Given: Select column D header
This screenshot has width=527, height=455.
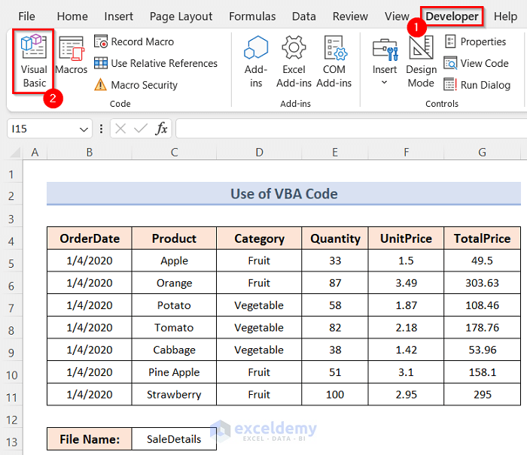Looking at the screenshot, I should tap(259, 153).
